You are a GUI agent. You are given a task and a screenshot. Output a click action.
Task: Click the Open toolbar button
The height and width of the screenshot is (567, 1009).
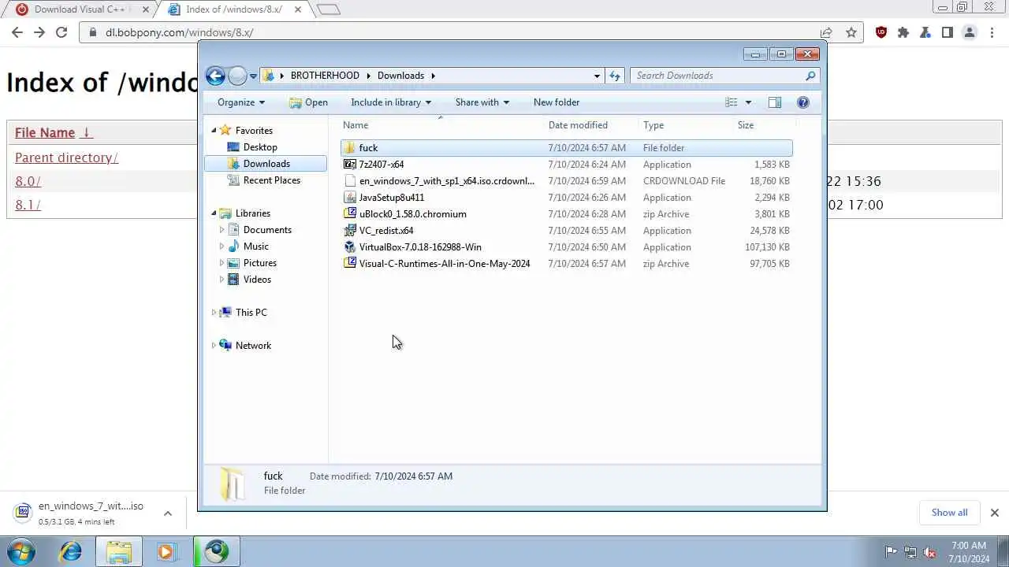[x=308, y=102]
